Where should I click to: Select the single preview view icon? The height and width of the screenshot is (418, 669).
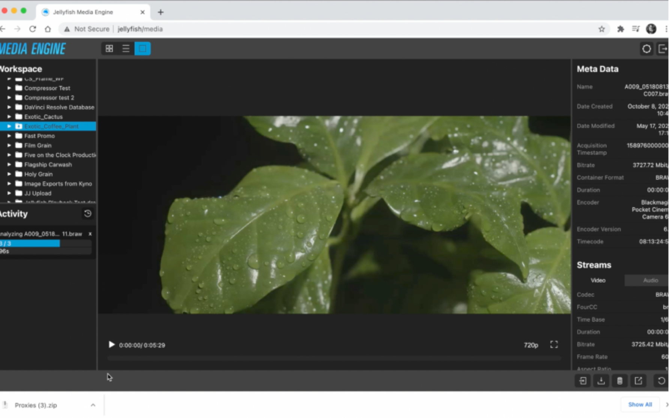tap(142, 49)
